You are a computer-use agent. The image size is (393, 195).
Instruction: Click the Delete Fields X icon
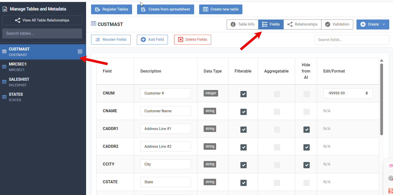point(181,39)
